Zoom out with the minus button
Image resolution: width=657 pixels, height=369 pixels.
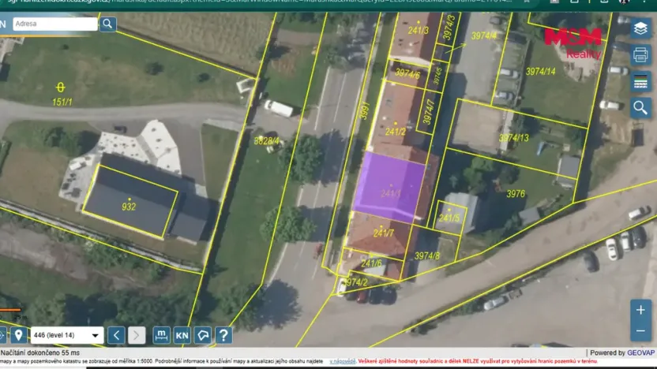point(640,331)
